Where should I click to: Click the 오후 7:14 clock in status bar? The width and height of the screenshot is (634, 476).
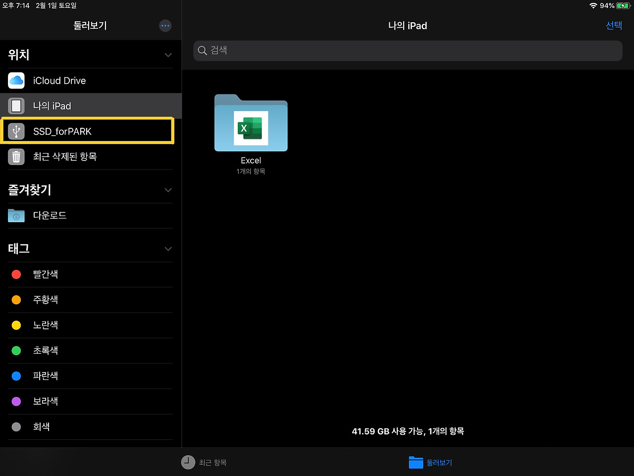(x=16, y=5)
